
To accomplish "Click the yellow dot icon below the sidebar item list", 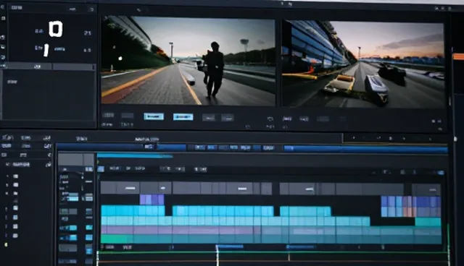I will (6, 244).
